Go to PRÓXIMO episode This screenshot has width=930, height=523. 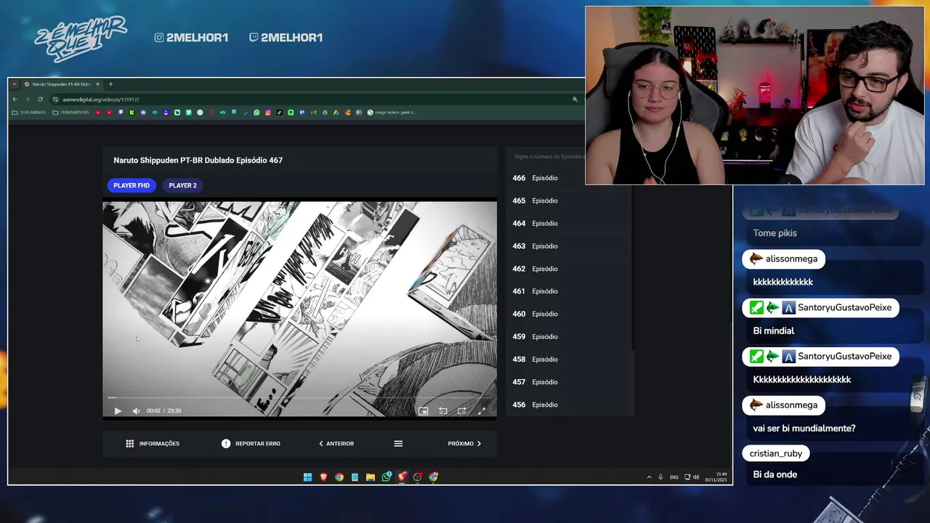465,444
